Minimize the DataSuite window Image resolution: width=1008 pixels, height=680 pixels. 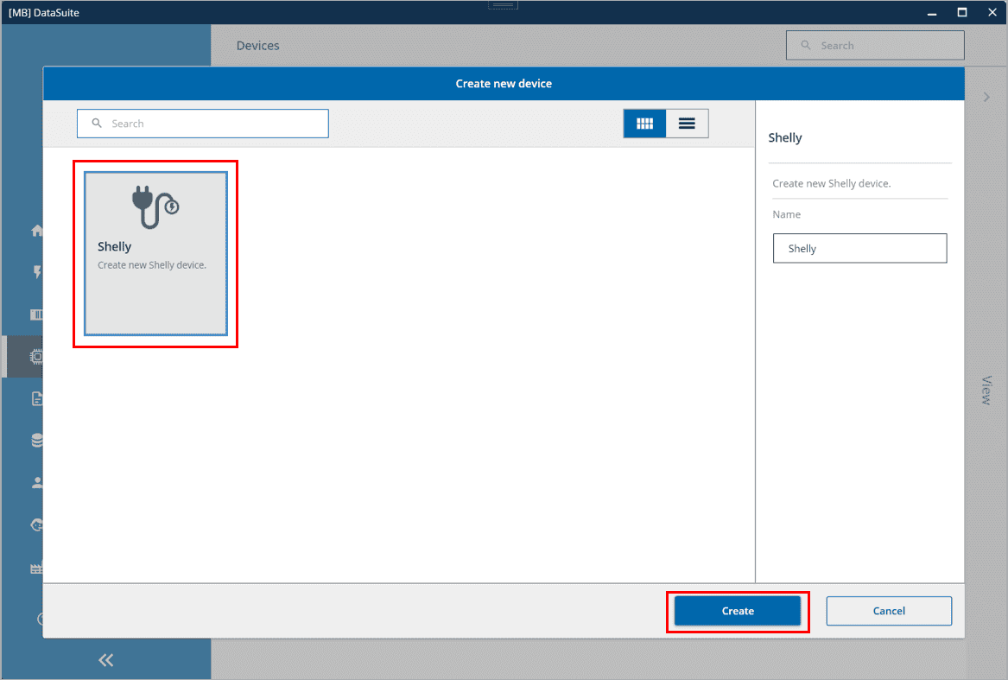931,12
